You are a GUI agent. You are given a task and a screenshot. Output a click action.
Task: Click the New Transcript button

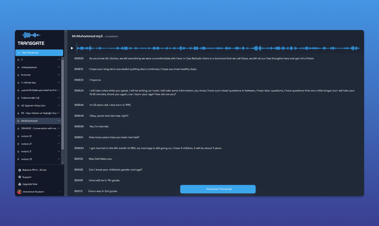click(x=39, y=53)
